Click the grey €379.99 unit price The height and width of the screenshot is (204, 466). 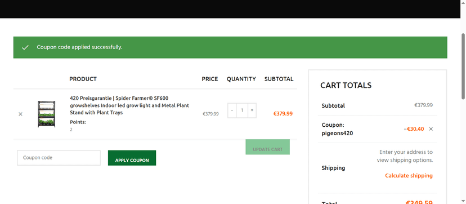[210, 114]
